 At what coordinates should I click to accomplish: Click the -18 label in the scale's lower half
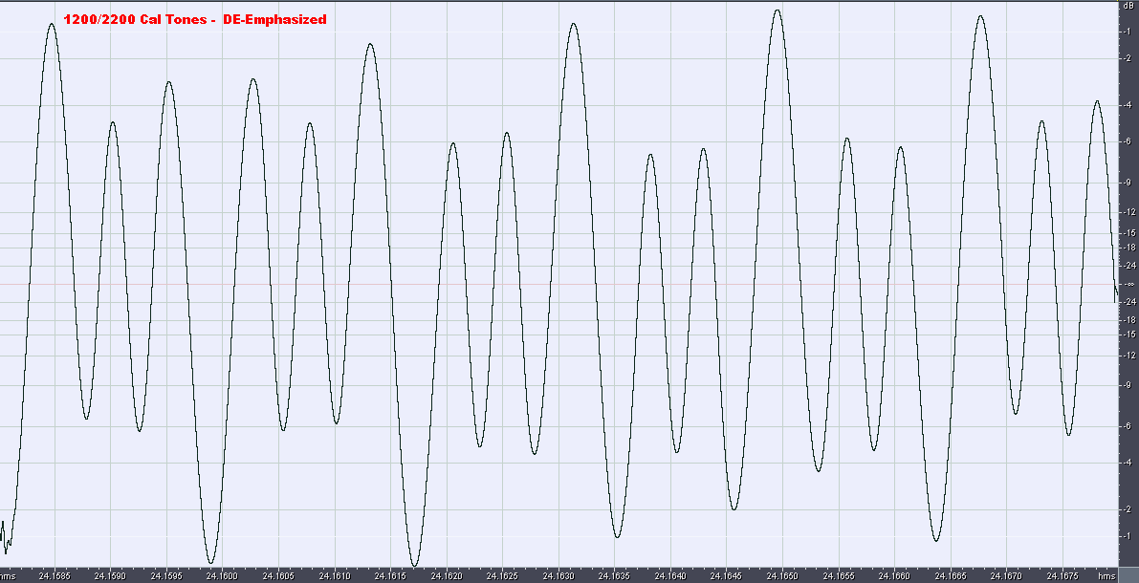[x=1129, y=320]
